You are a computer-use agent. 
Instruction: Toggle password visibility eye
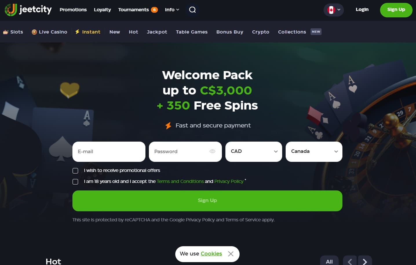coord(212,151)
